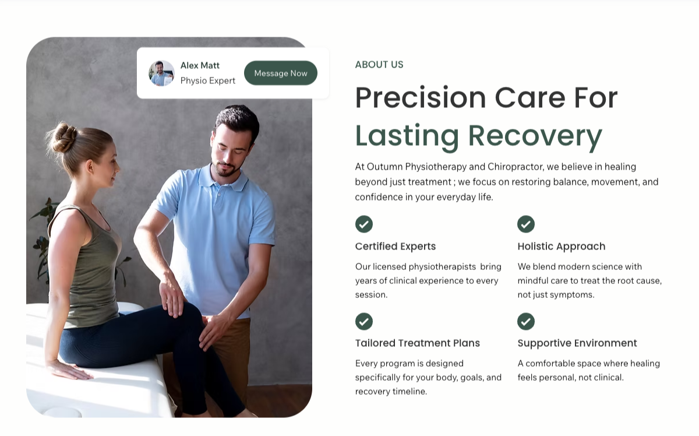The height and width of the screenshot is (436, 699).
Task: Click the Certified Experts title
Action: pyautogui.click(x=396, y=247)
